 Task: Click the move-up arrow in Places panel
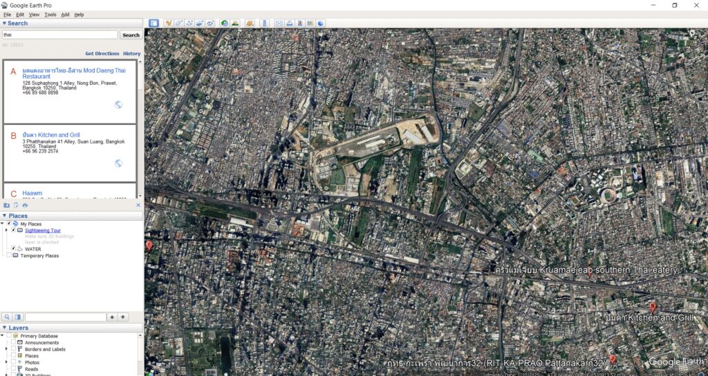click(x=113, y=317)
